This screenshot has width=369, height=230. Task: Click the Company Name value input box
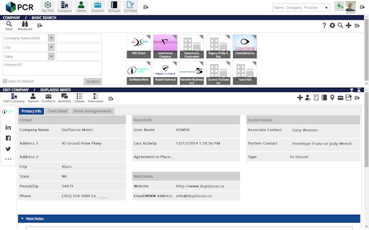79,38
